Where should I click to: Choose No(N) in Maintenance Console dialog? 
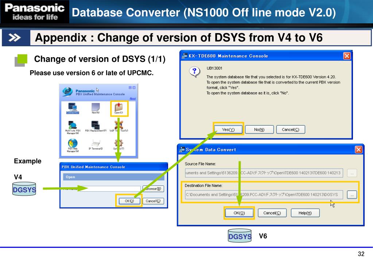[259, 129]
